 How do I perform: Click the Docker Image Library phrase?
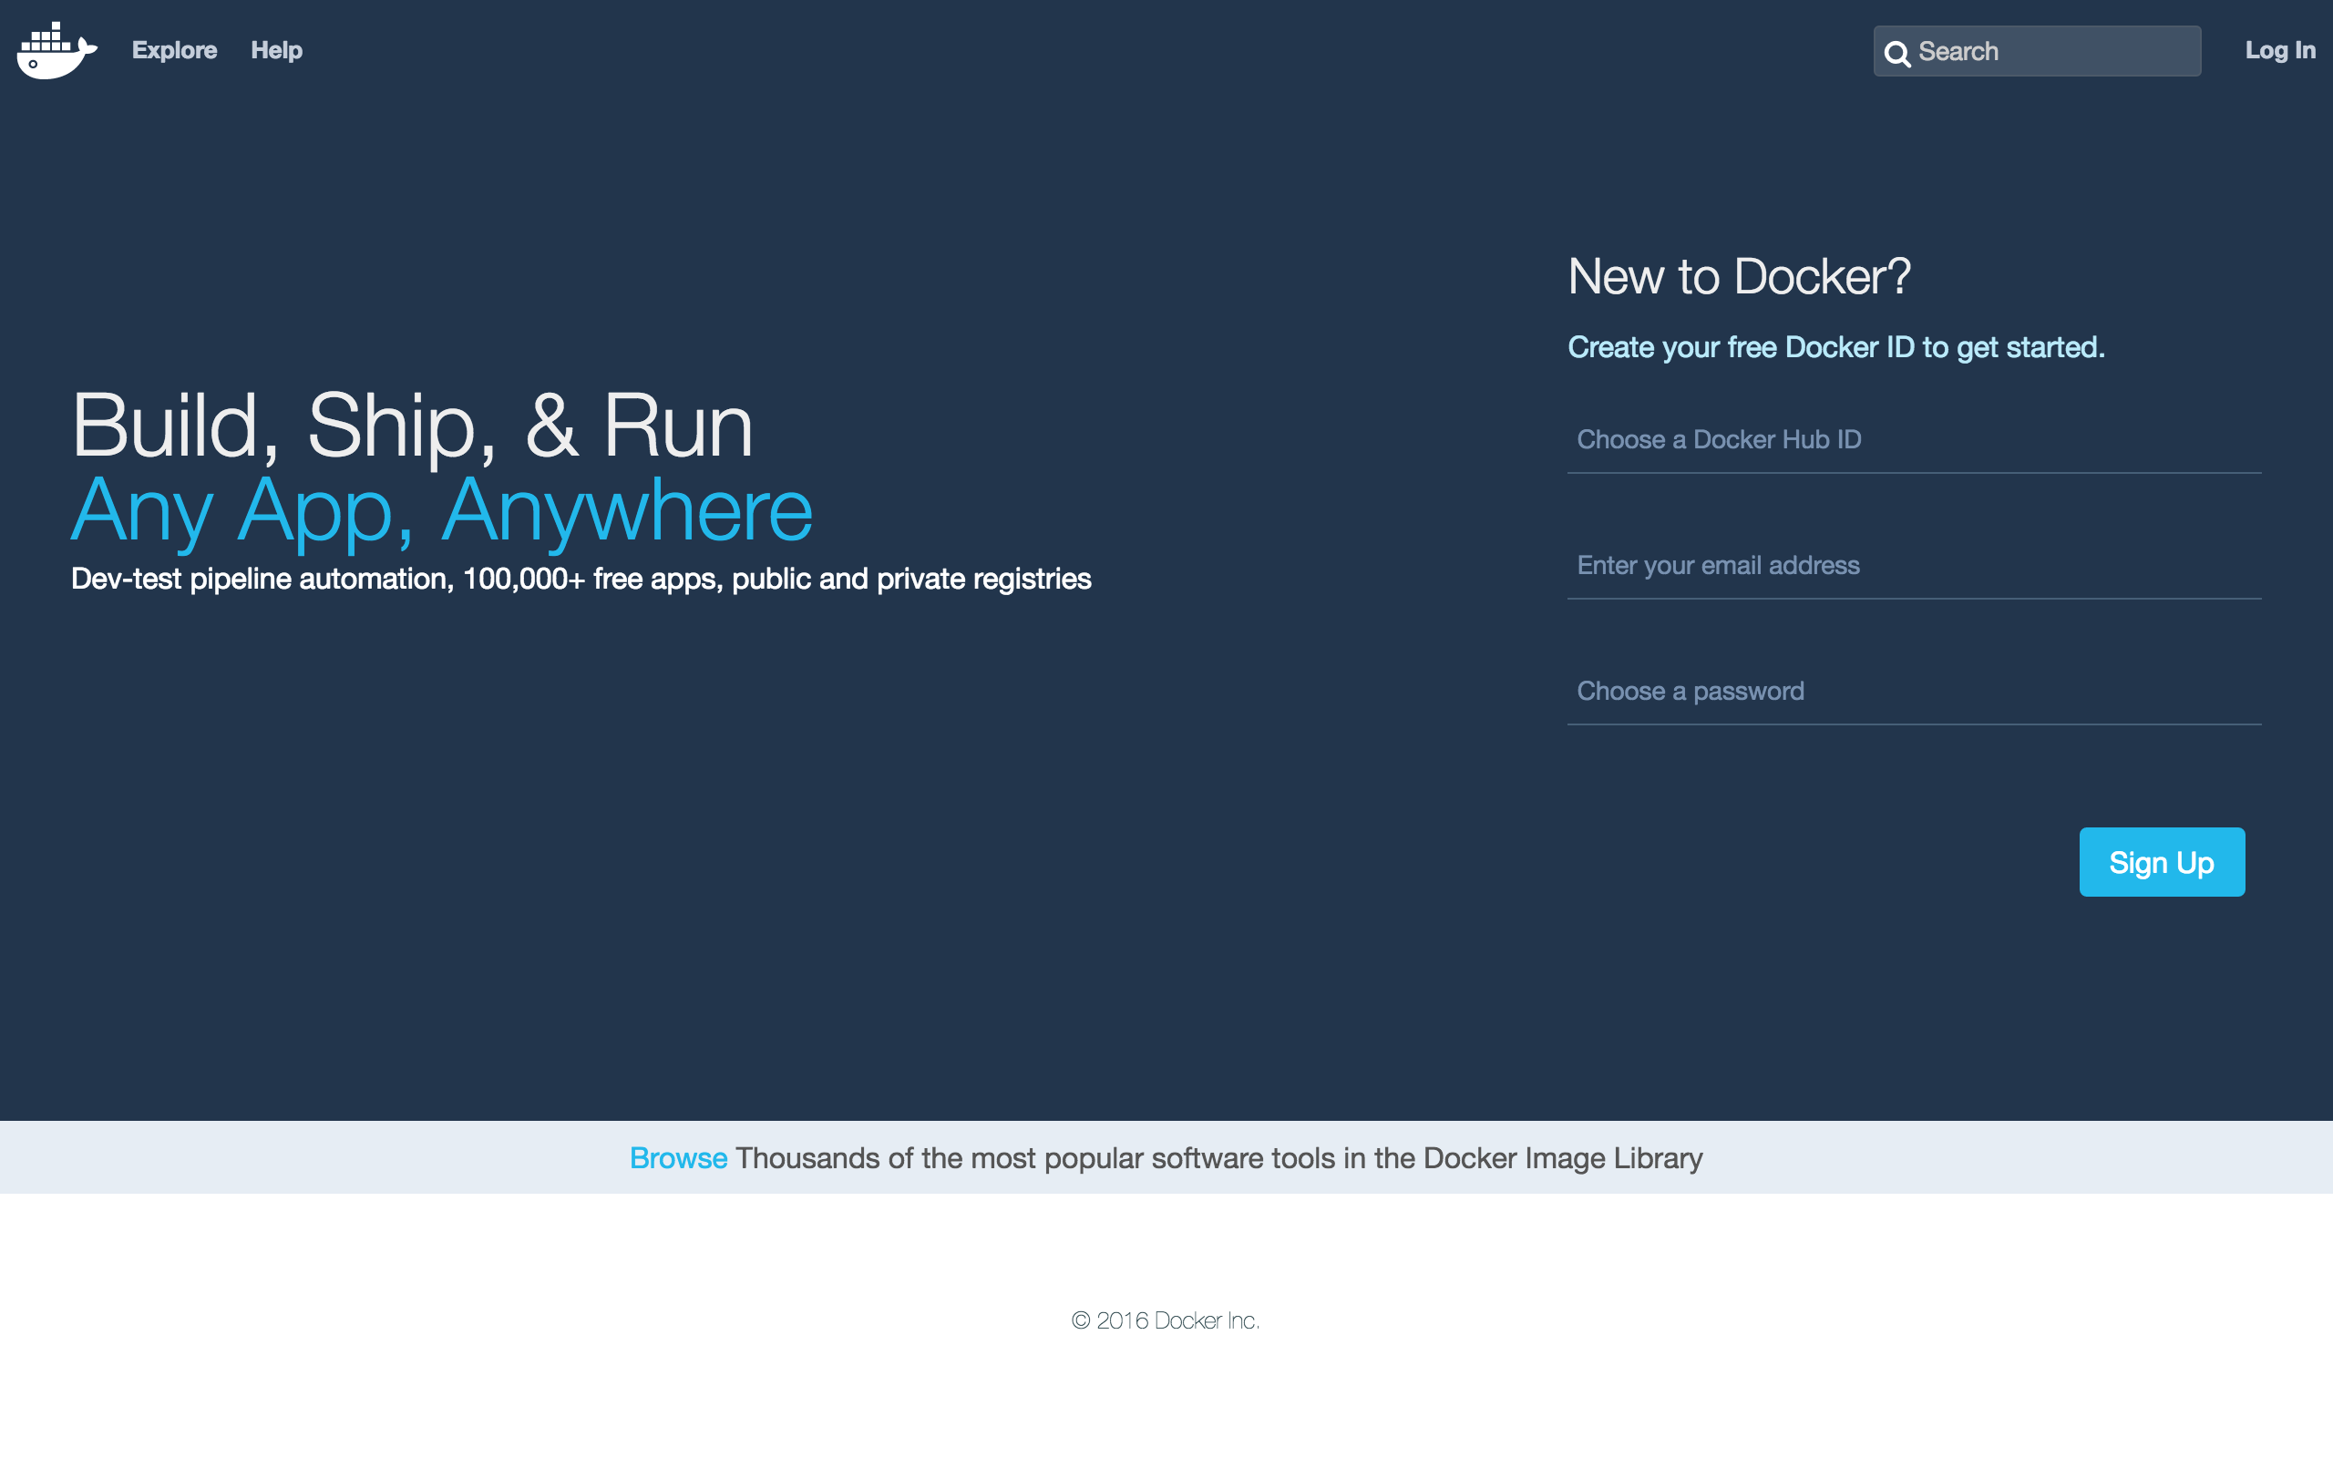click(1562, 1158)
